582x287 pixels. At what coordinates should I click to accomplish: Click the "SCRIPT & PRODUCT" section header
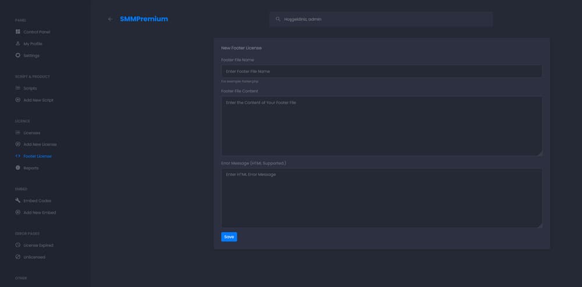[32, 77]
